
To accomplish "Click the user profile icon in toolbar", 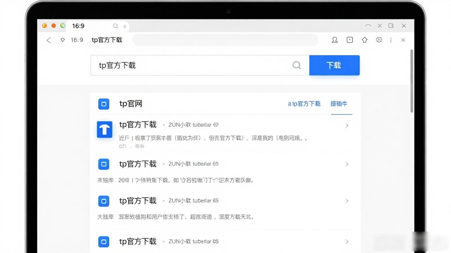I will pos(335,40).
